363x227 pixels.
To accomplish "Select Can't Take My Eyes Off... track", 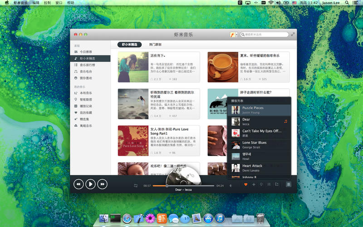I will pos(259,133).
